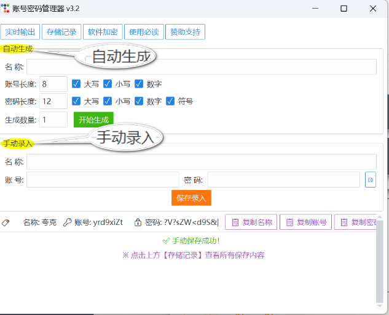Click the hint 点击上方【存储记录】查看所有保存内容

[193, 255]
